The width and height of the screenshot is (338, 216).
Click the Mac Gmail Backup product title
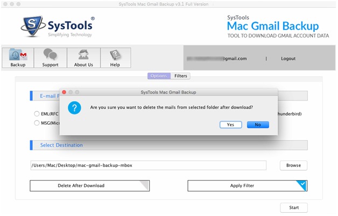point(273,26)
